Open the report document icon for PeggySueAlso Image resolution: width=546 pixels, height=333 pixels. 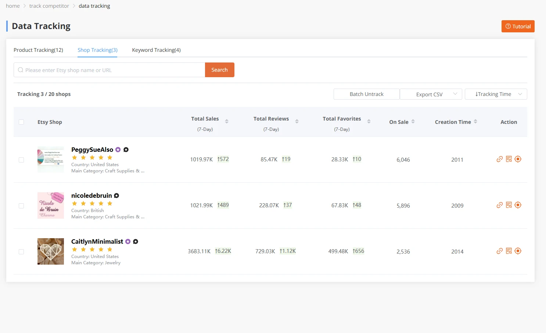pos(509,159)
